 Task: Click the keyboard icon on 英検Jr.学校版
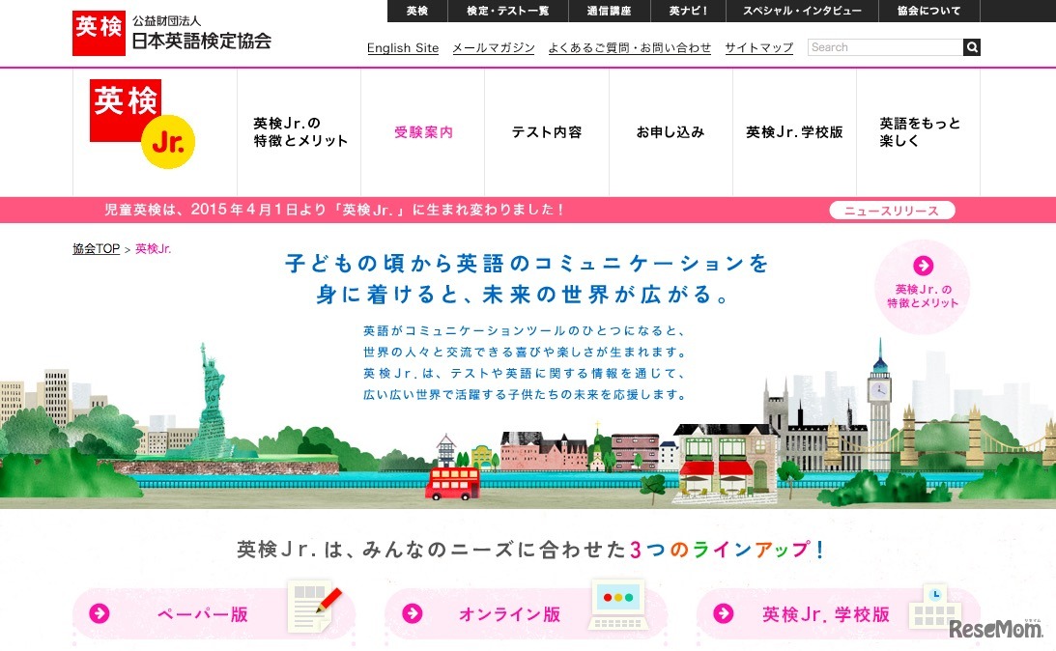[x=936, y=609]
